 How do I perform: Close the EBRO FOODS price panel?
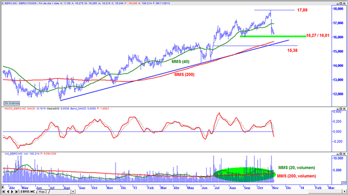click(344, 3)
